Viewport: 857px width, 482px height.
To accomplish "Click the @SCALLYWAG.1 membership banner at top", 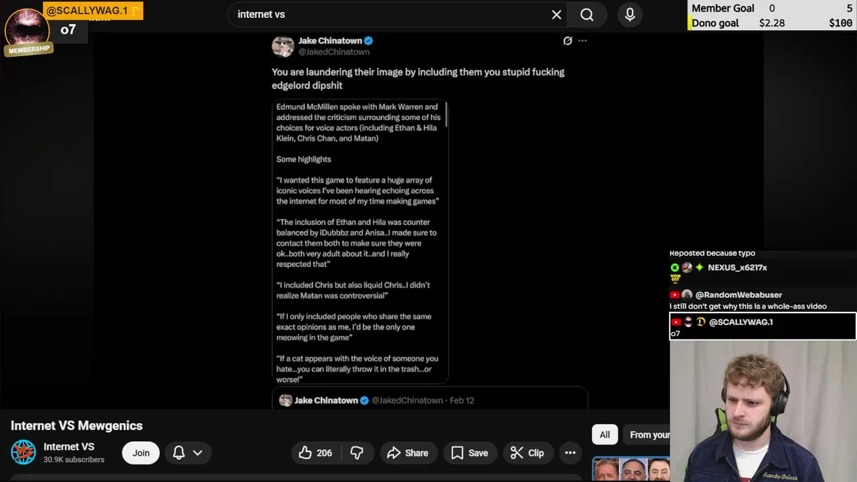I will pyautogui.click(x=93, y=11).
